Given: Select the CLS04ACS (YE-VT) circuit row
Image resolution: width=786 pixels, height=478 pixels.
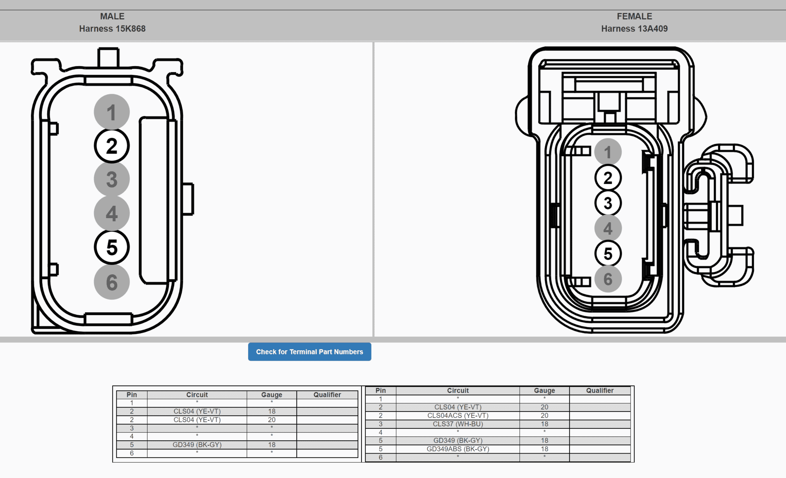Looking at the screenshot, I should point(498,416).
